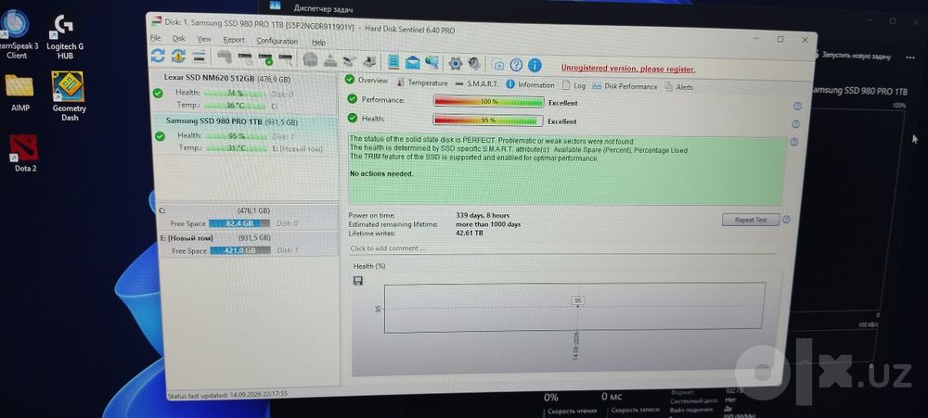The width and height of the screenshot is (928, 418).
Task: Click the Health 95 % progress bar
Action: coord(488,120)
